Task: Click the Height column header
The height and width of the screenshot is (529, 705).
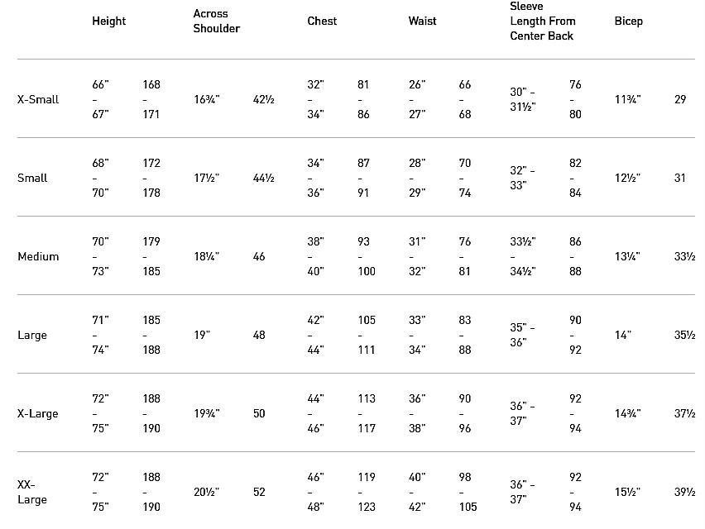Action: 109,21
